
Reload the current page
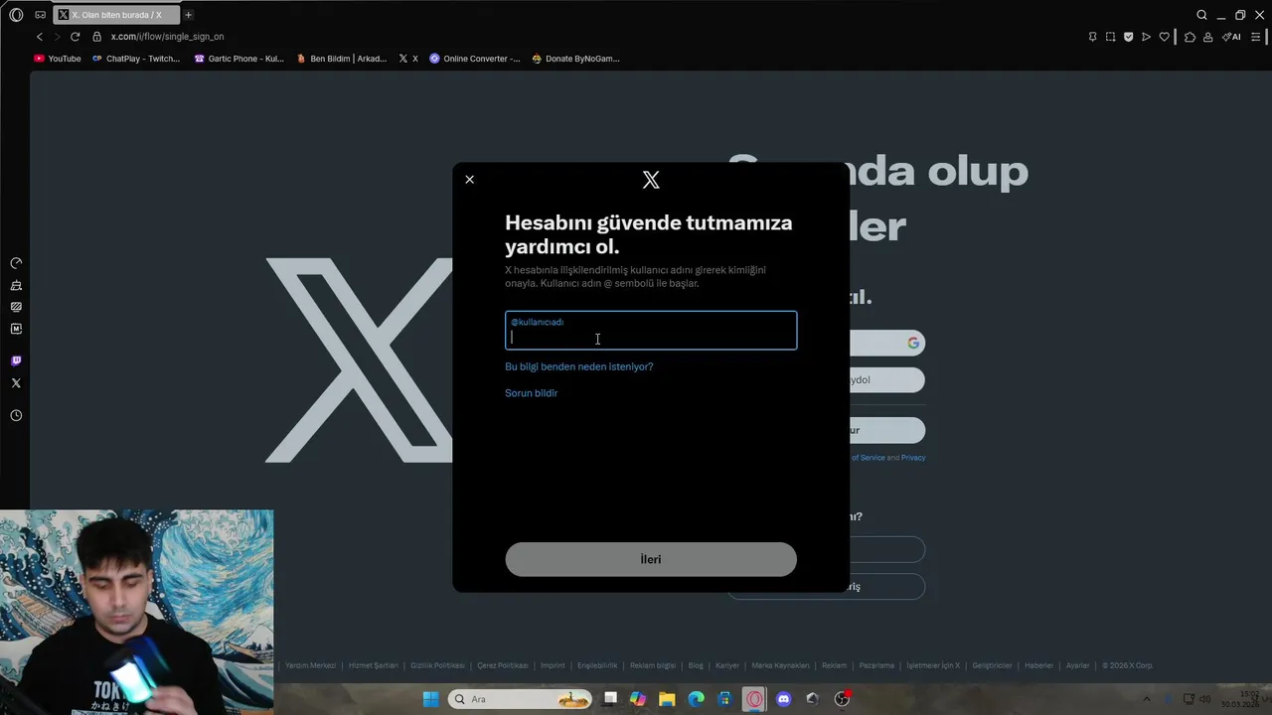click(75, 37)
